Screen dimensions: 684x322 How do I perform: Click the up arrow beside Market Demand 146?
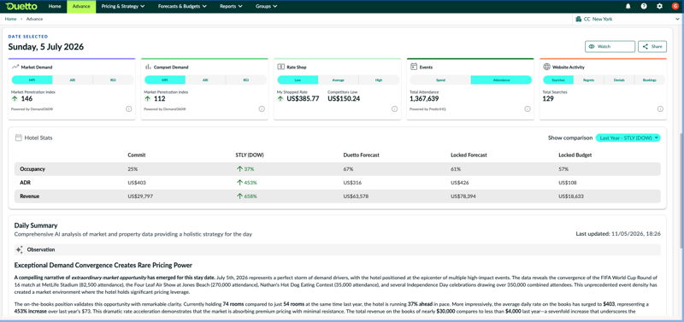[x=15, y=99]
